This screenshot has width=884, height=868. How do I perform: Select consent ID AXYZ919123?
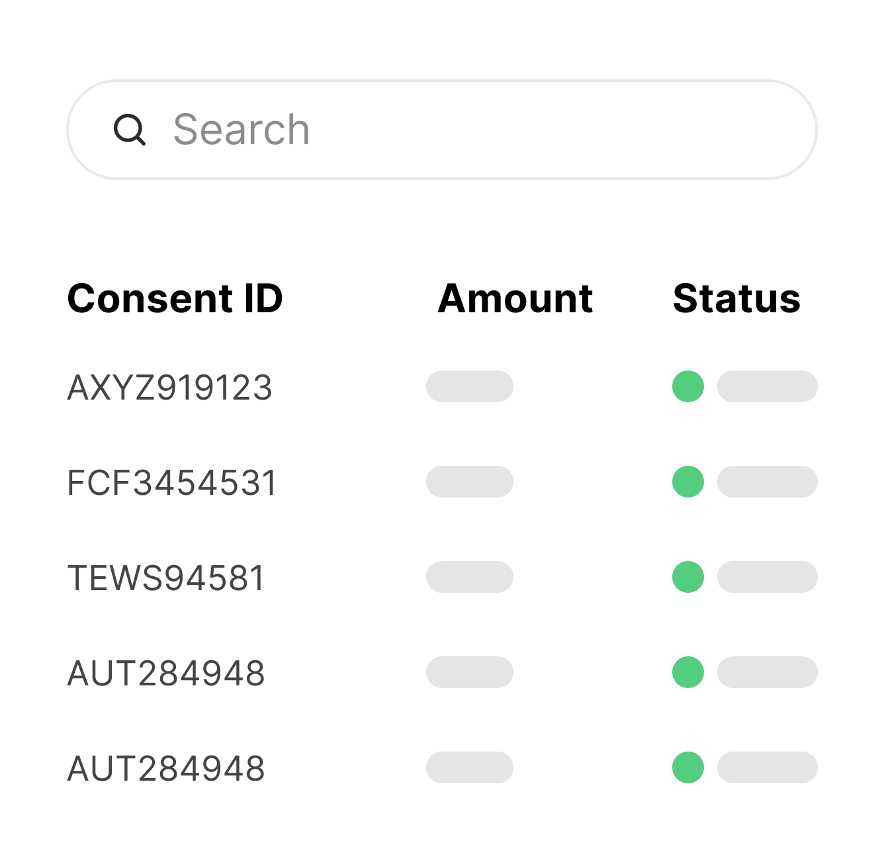(x=170, y=388)
